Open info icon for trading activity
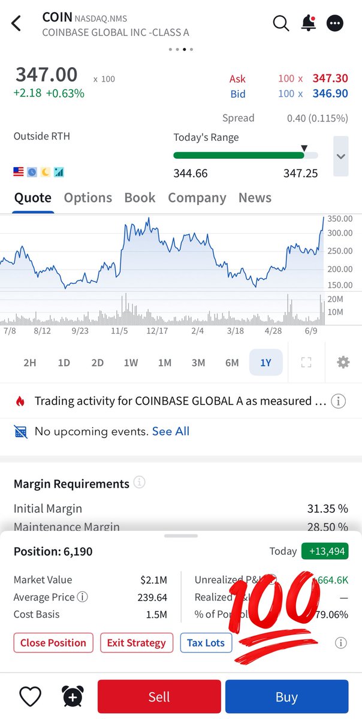 339,401
